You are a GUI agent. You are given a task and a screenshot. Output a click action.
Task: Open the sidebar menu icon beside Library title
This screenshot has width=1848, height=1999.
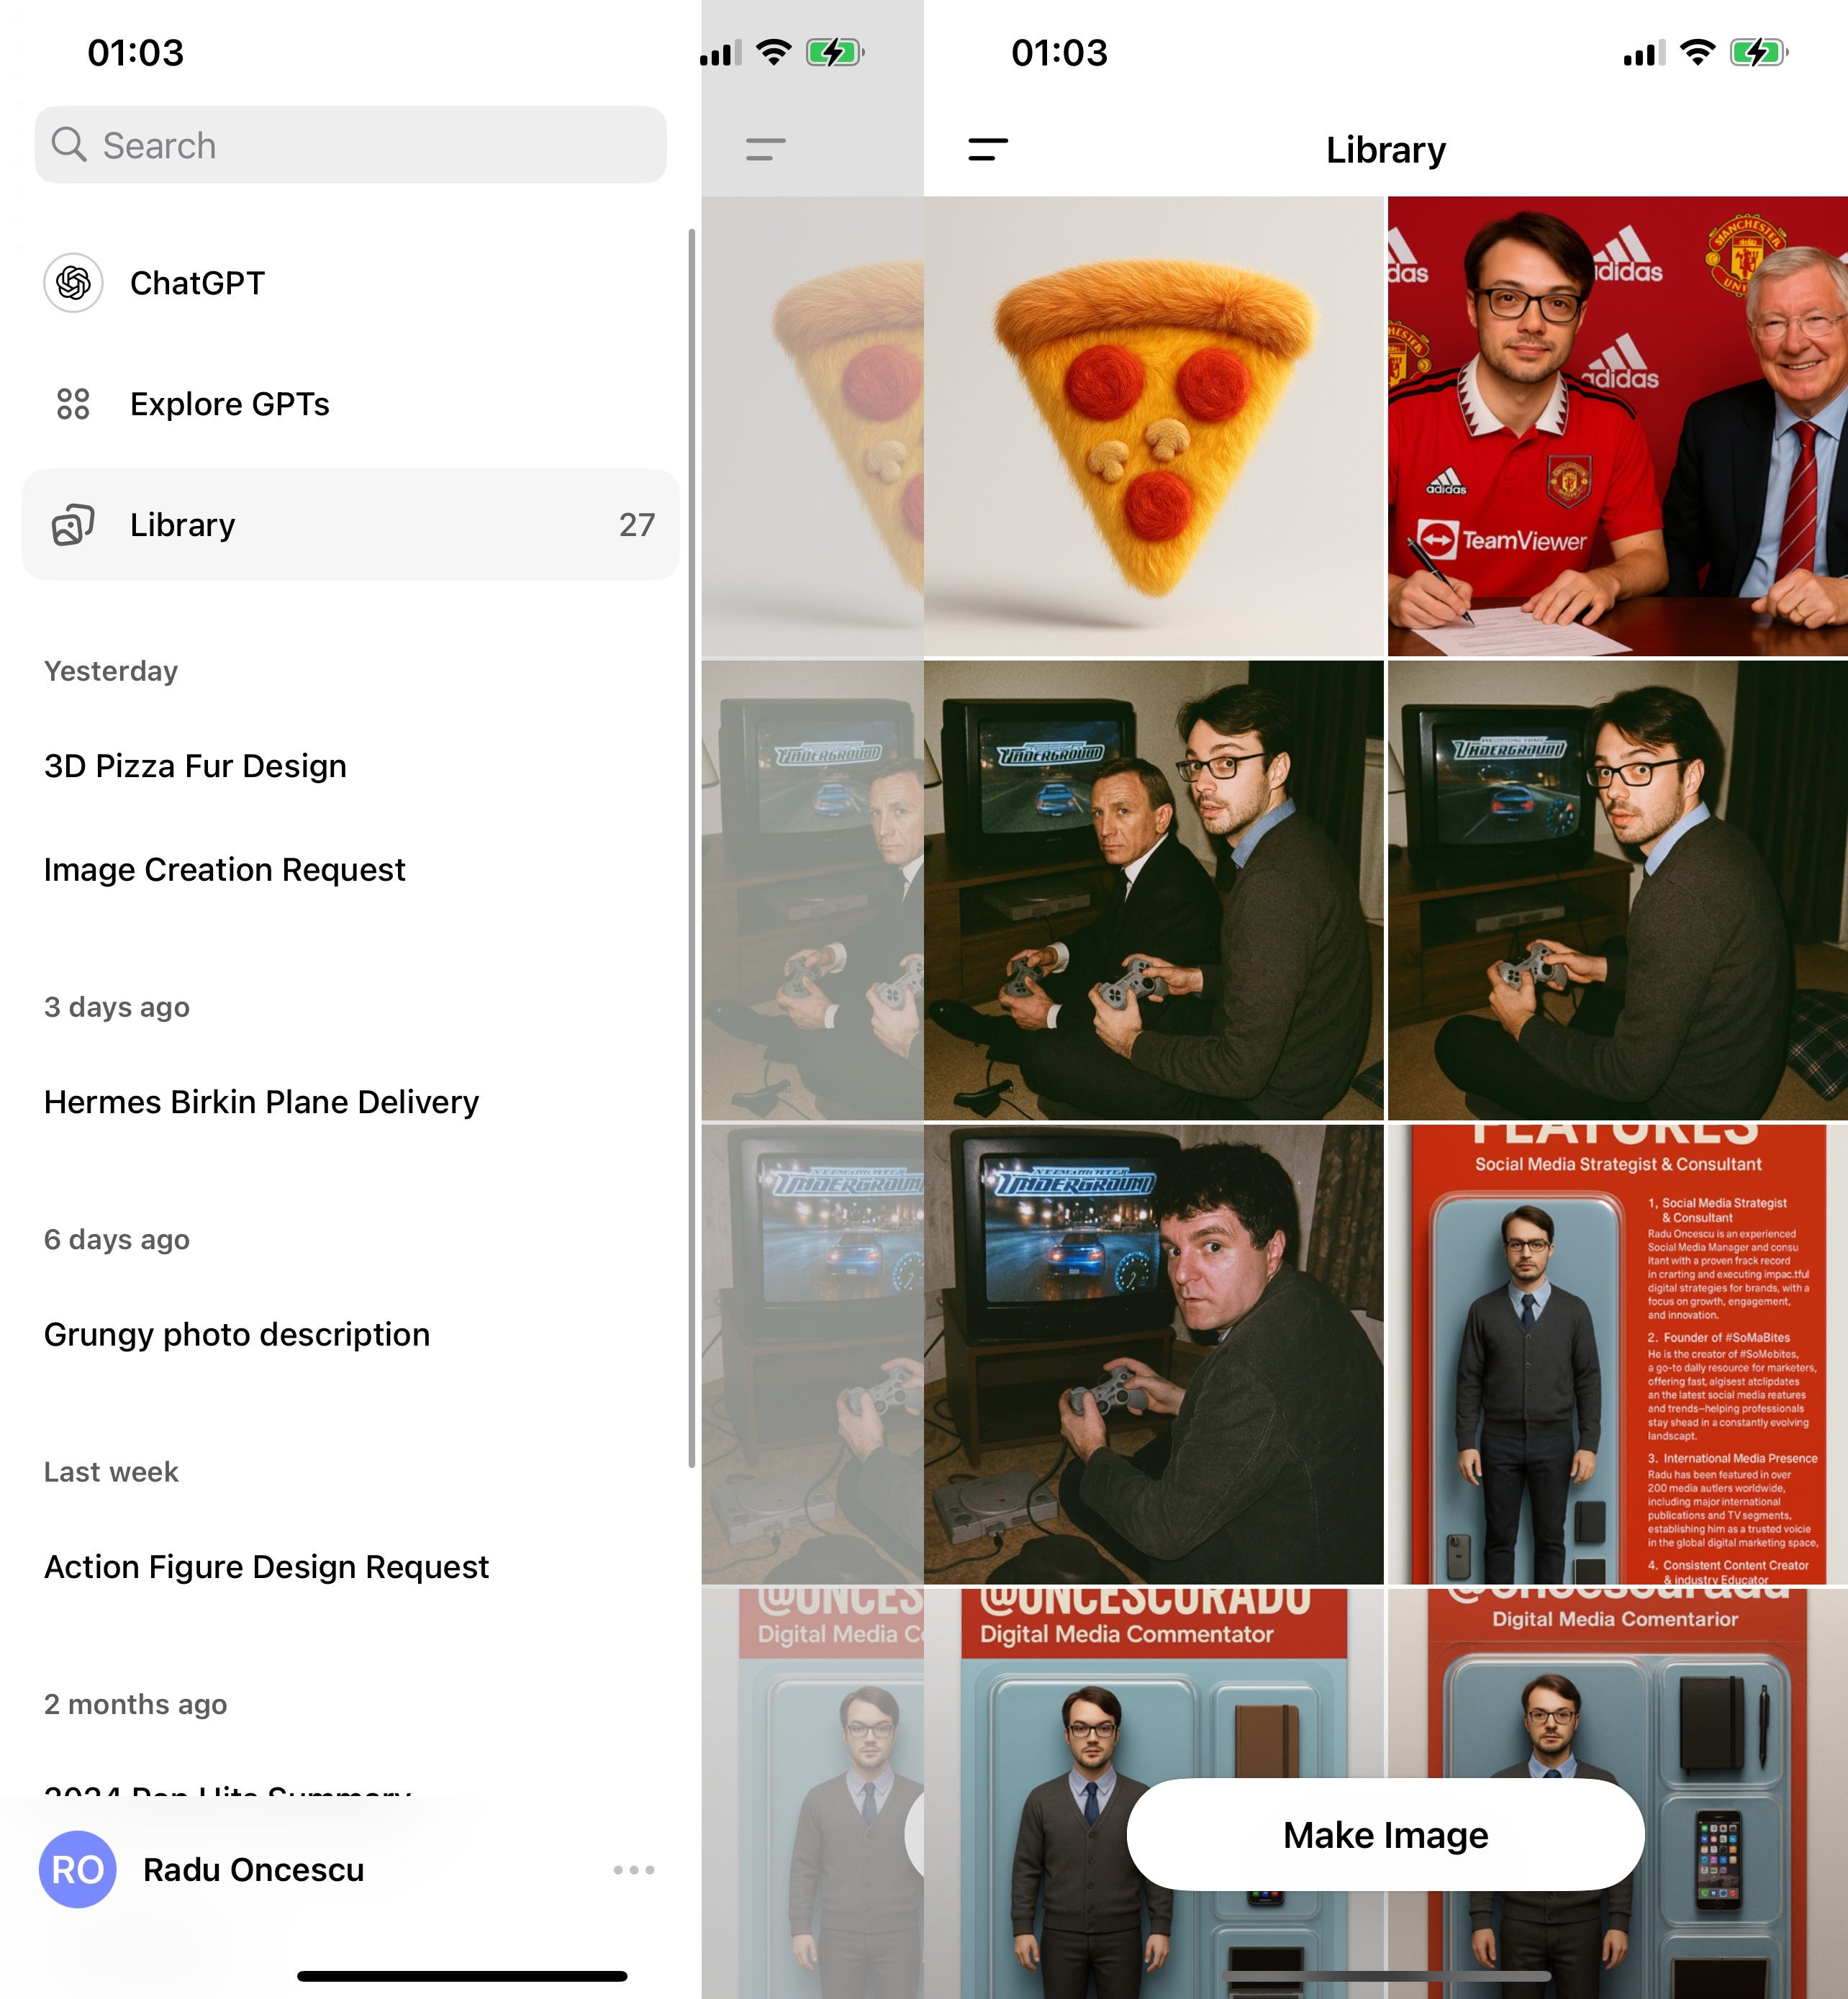coord(988,150)
